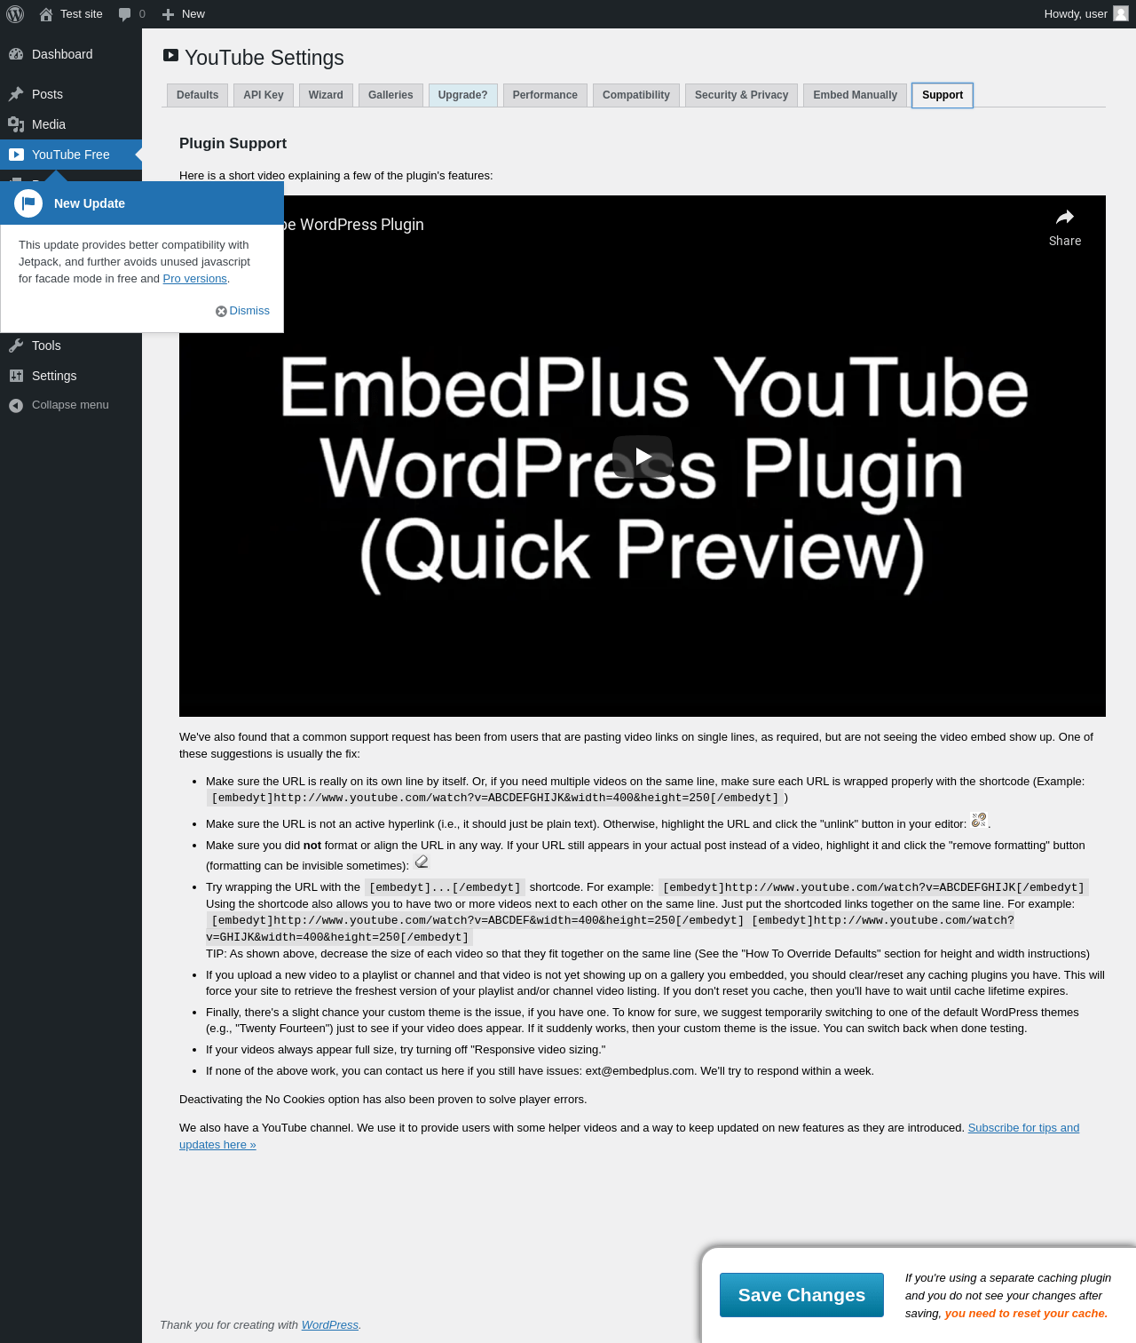Click the video title text
The width and height of the screenshot is (1136, 1343).
coord(353,225)
